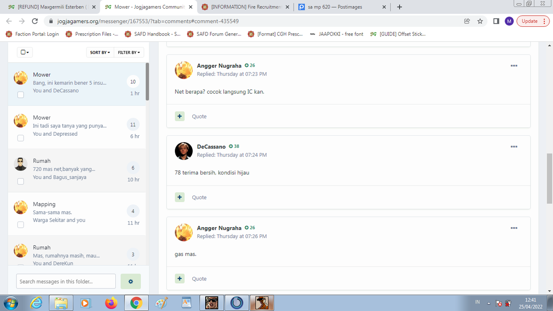Multiquote the 'Net berapa?' reply with plus

[180, 116]
